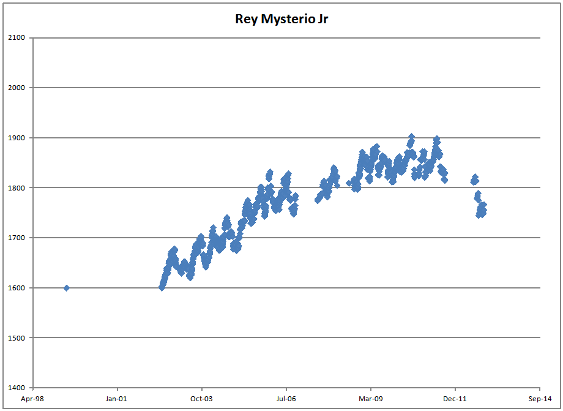The height and width of the screenshot is (411, 563).
Task: Select the 2000 vertical axis label
Action: [x=17, y=88]
